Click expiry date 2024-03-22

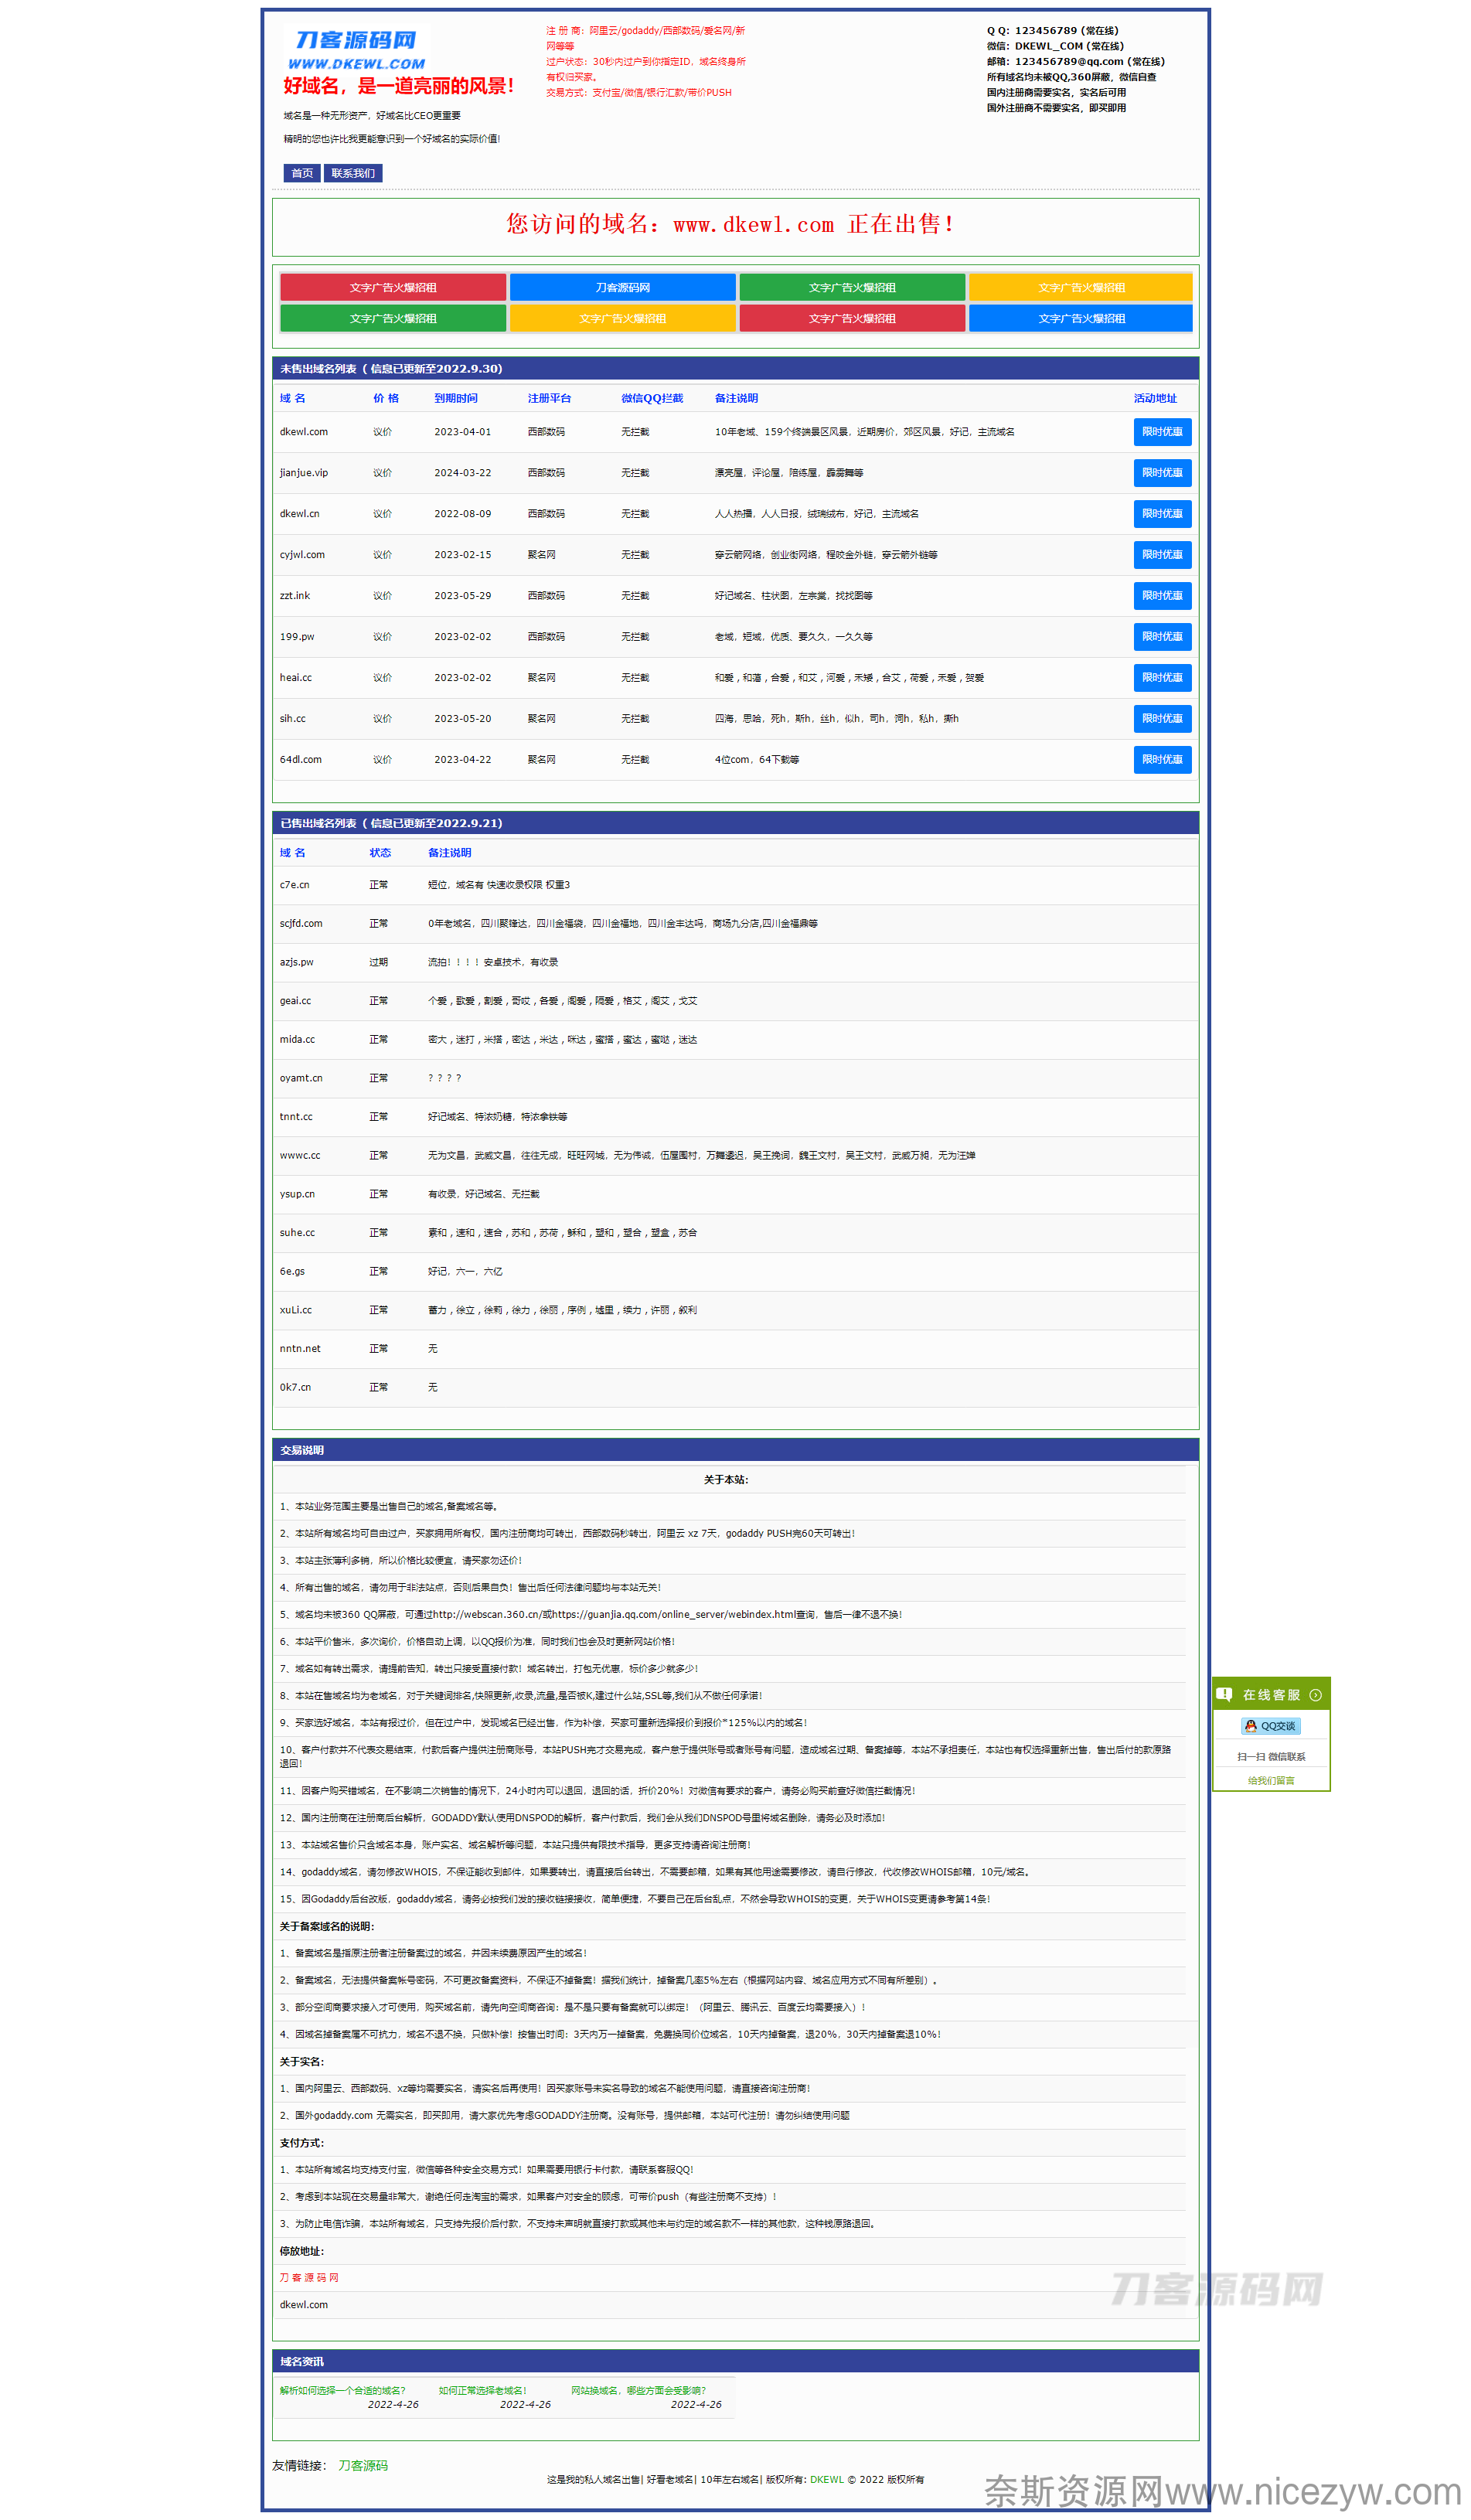tap(462, 473)
